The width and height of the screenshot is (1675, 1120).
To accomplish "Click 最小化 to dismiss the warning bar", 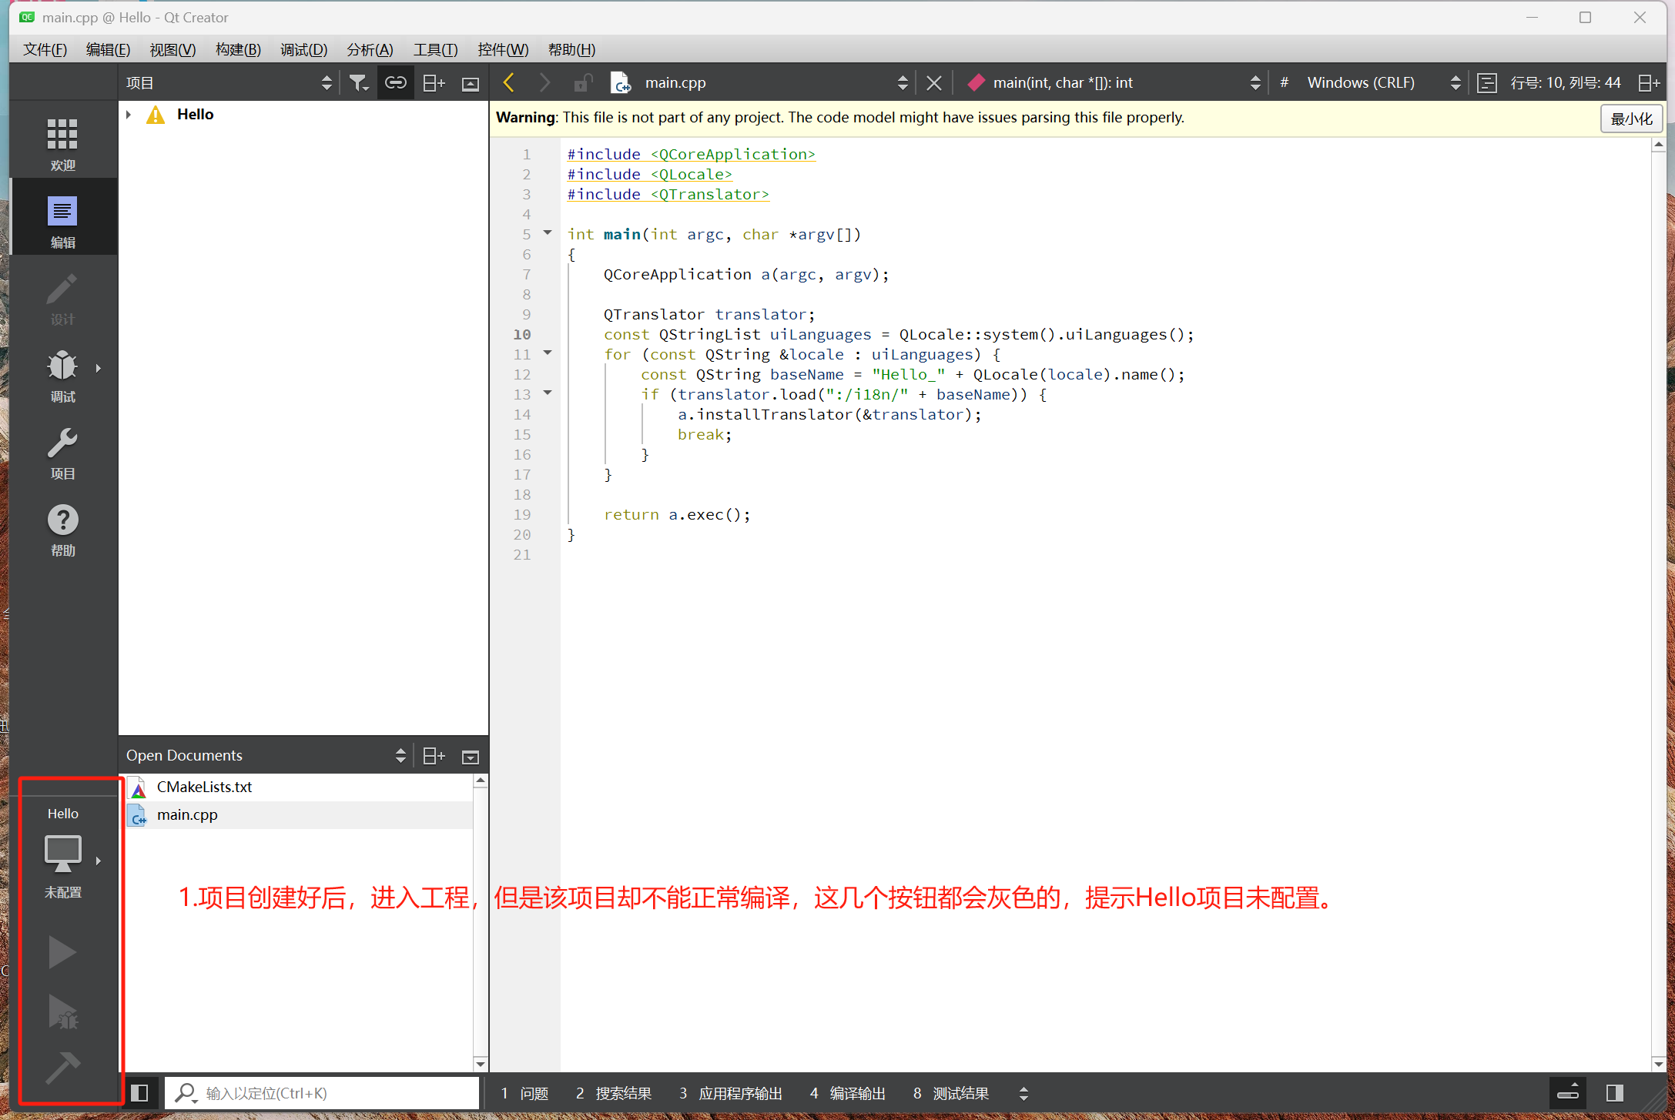I will point(1631,118).
